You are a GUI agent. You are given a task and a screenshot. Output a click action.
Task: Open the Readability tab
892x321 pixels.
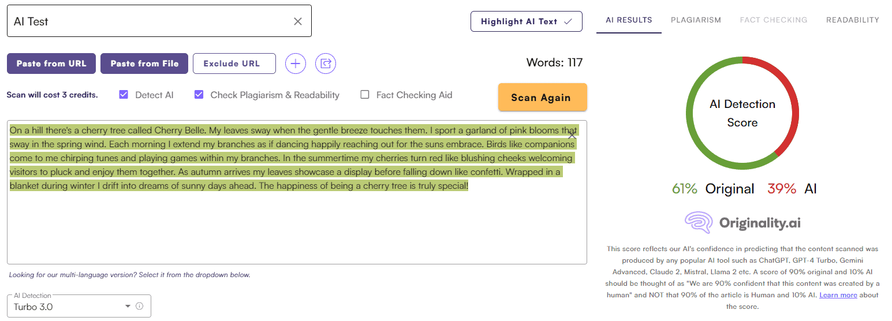click(x=852, y=20)
